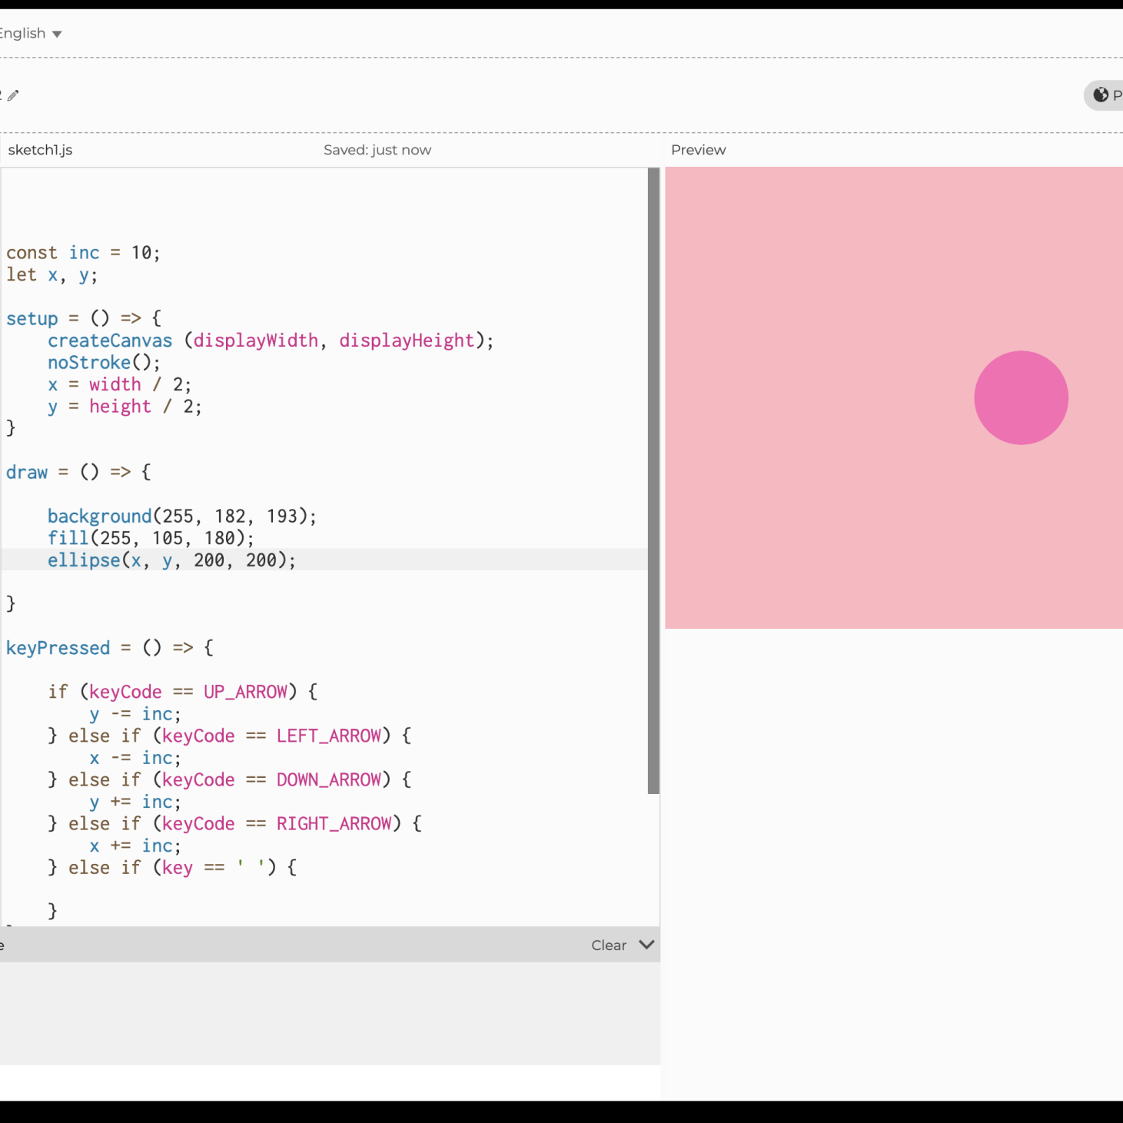Click the 'x = width / 2;' line
Viewport: 1123px width, 1123px height.
point(119,384)
